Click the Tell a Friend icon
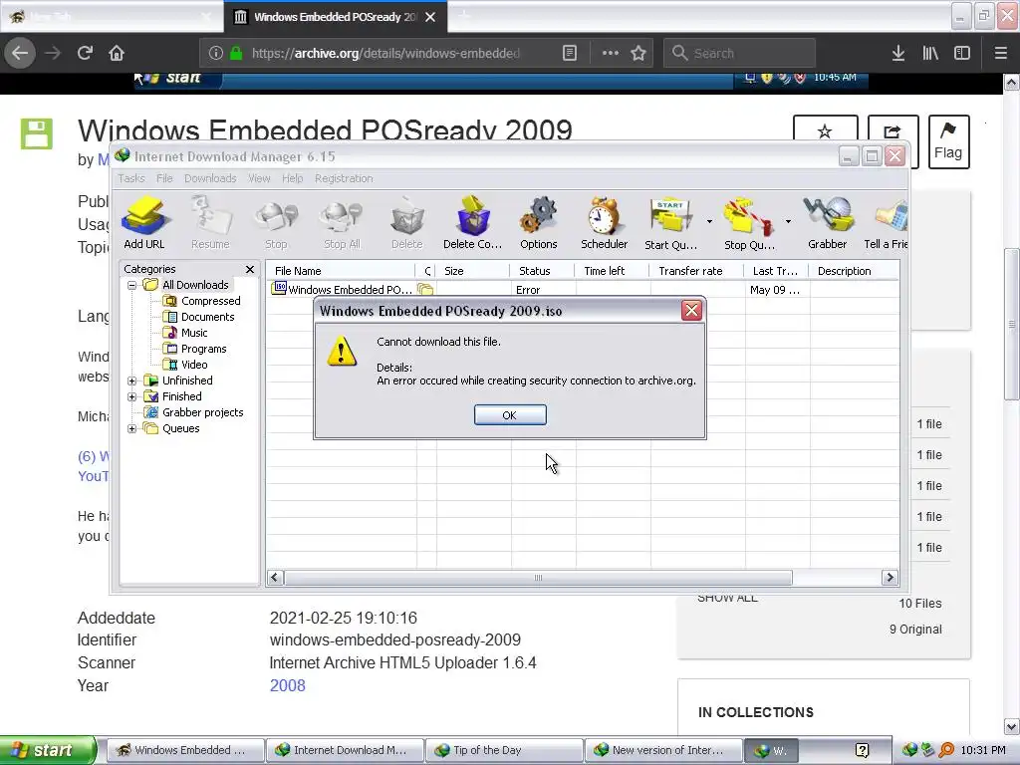This screenshot has height=765, width=1020. point(886,223)
